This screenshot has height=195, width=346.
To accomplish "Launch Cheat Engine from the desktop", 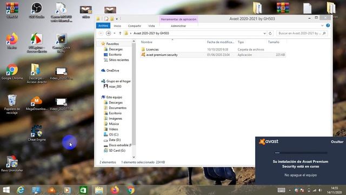I will pos(37,133).
